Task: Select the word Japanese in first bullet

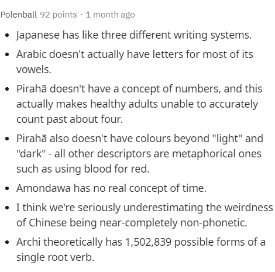Action: point(38,35)
